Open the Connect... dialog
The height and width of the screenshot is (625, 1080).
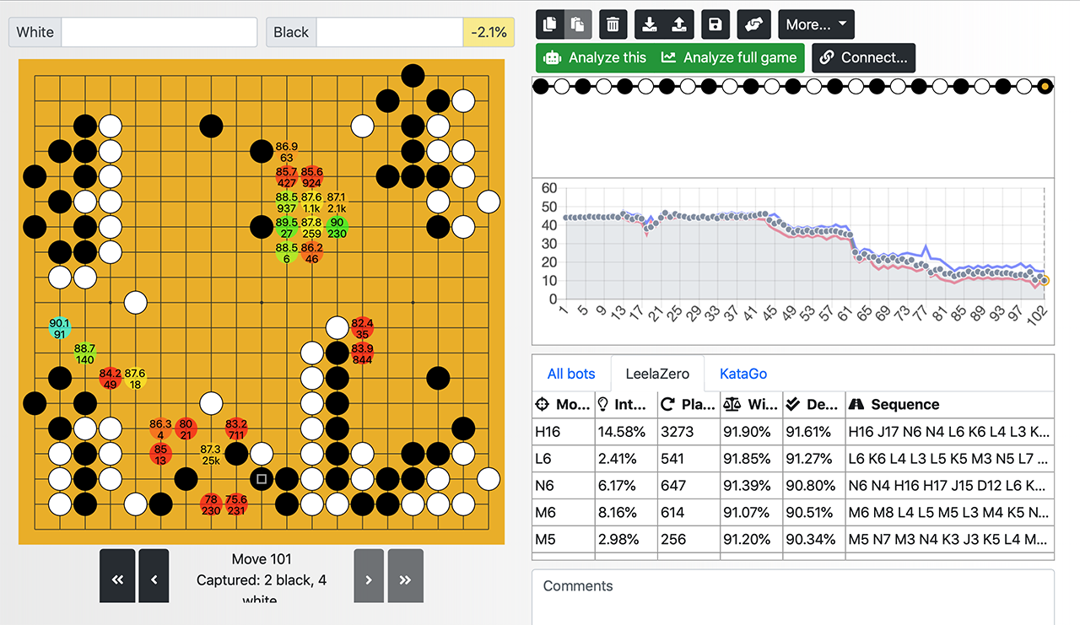(x=863, y=58)
